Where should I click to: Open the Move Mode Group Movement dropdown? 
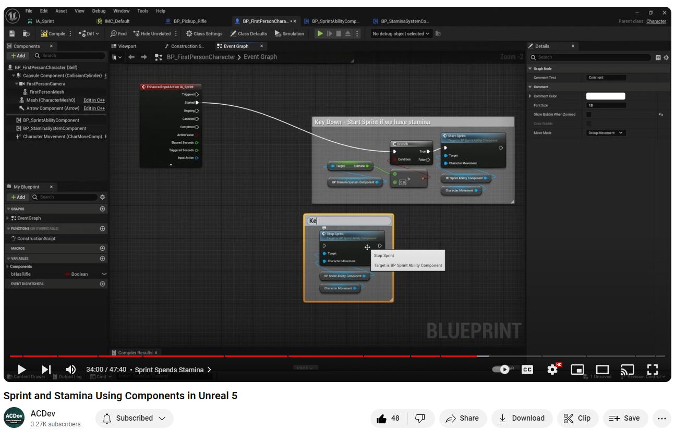[x=606, y=133]
